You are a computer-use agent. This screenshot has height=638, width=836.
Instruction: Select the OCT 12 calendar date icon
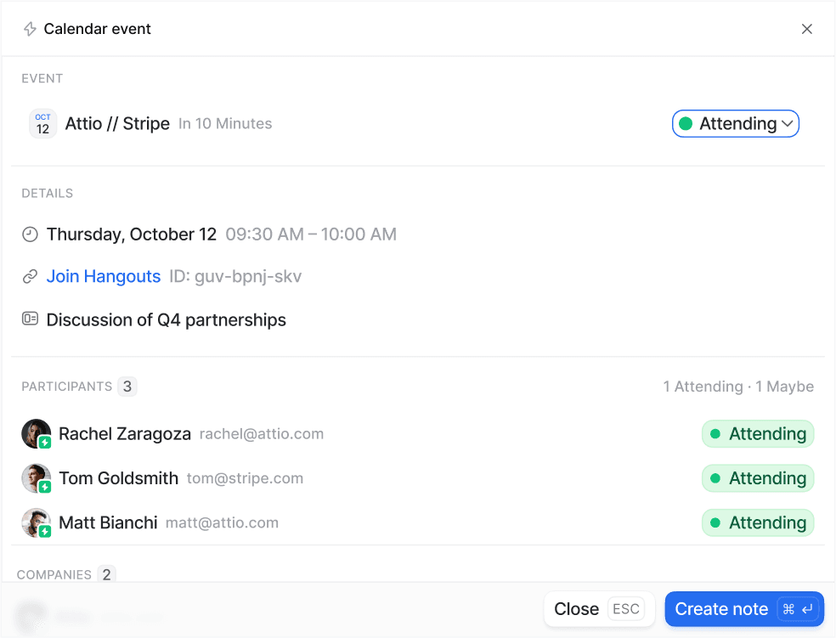pyautogui.click(x=42, y=123)
